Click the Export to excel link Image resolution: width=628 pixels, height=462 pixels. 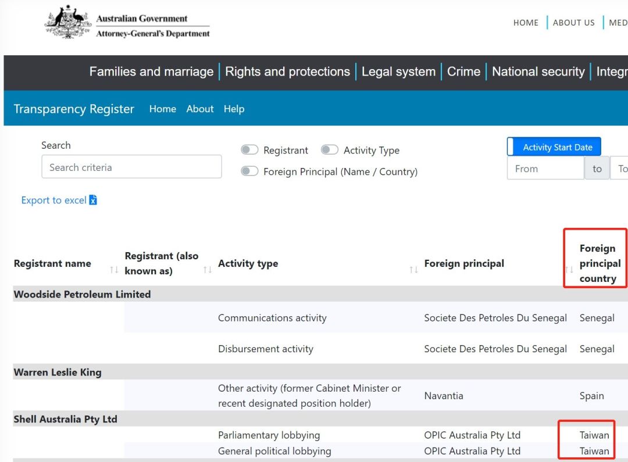click(53, 200)
